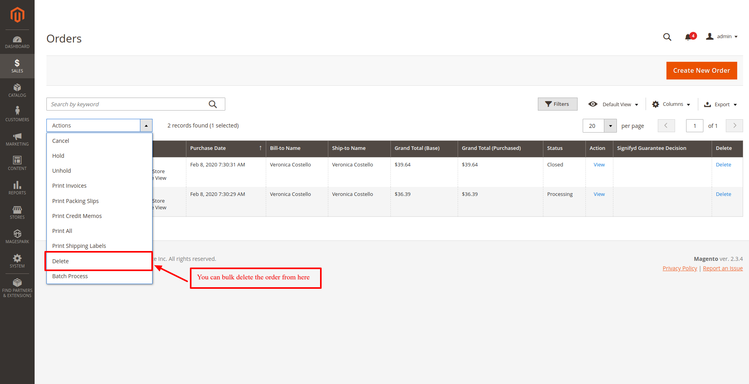
Task: Sort by Purchase Date column header
Action: tap(226, 148)
